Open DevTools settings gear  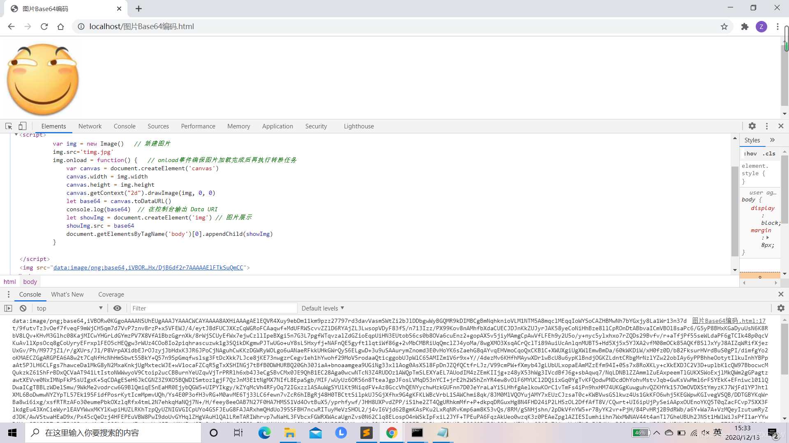point(752,126)
